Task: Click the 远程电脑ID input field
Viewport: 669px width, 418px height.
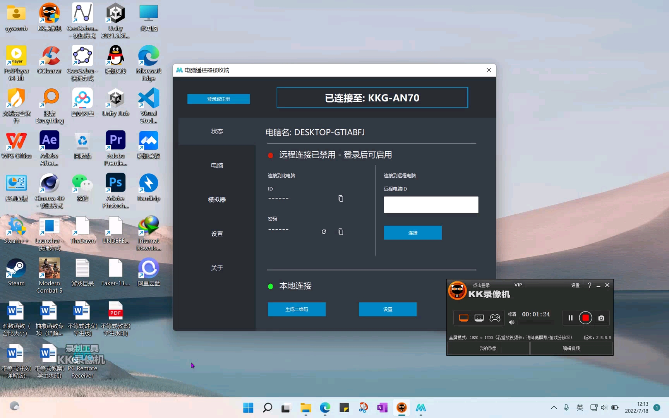Action: click(x=431, y=205)
